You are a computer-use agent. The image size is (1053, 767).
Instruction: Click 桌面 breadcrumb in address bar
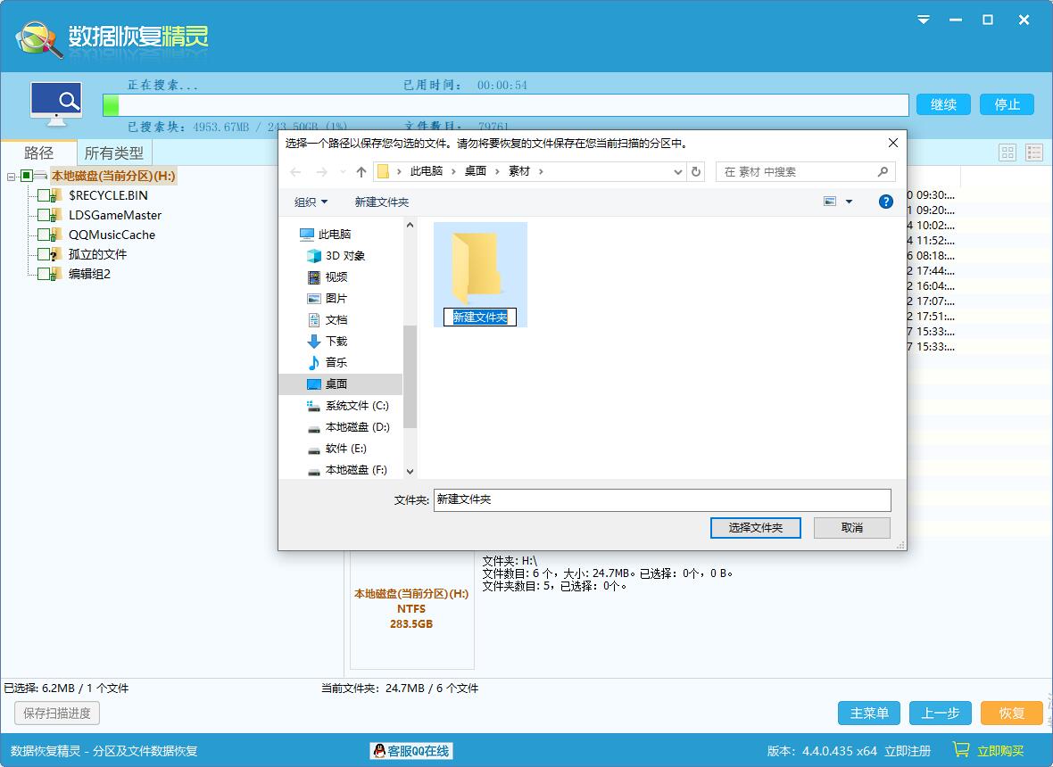pos(476,172)
